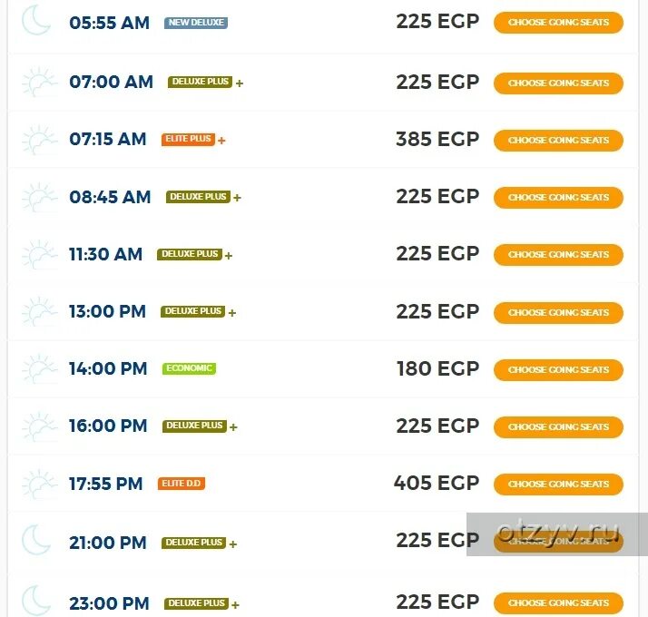This screenshot has width=648, height=617.
Task: Choose going seats for the 05:55 AM trip
Action: [x=558, y=23]
